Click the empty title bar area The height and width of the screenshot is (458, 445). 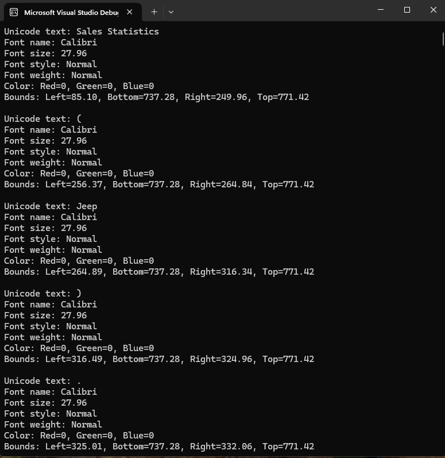point(276,11)
